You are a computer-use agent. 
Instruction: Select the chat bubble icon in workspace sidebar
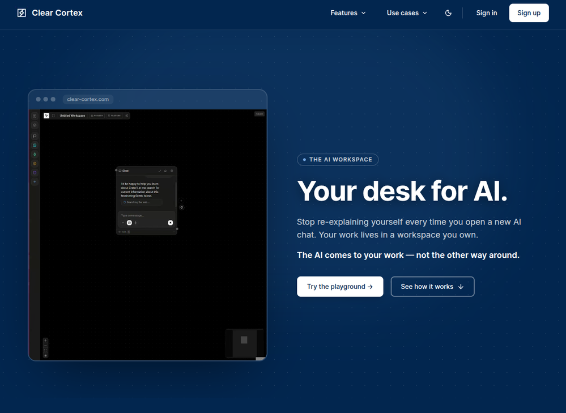point(35,136)
